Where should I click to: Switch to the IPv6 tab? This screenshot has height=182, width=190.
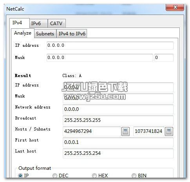coord(38,24)
